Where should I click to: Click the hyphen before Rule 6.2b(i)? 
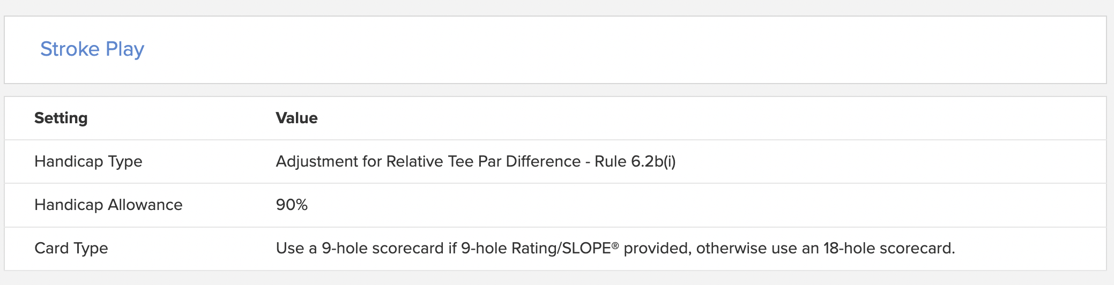coord(588,162)
